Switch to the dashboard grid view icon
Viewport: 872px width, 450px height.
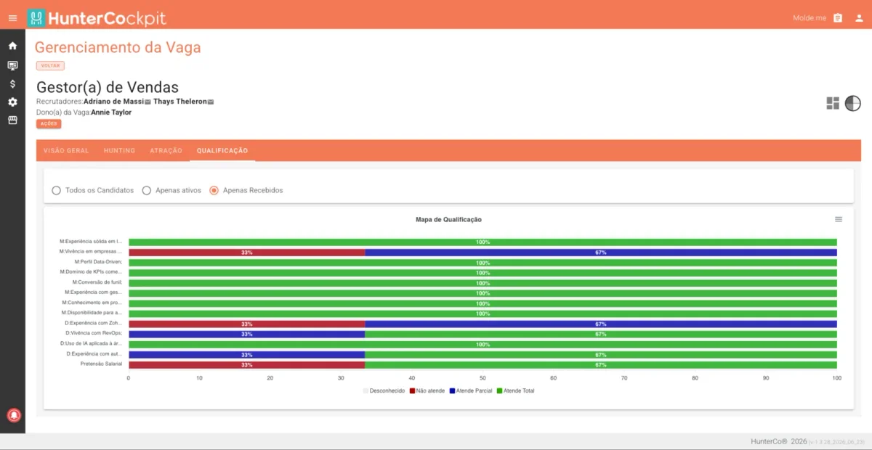click(833, 103)
